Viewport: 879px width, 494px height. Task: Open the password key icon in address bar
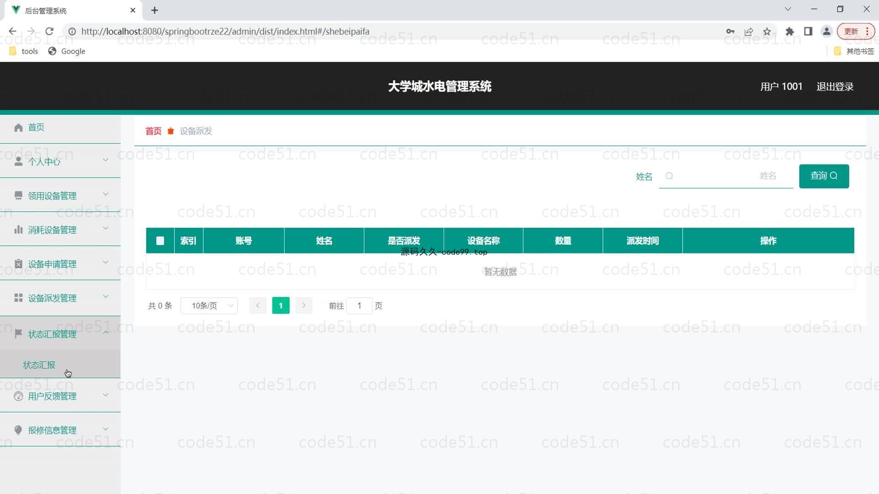coord(730,32)
